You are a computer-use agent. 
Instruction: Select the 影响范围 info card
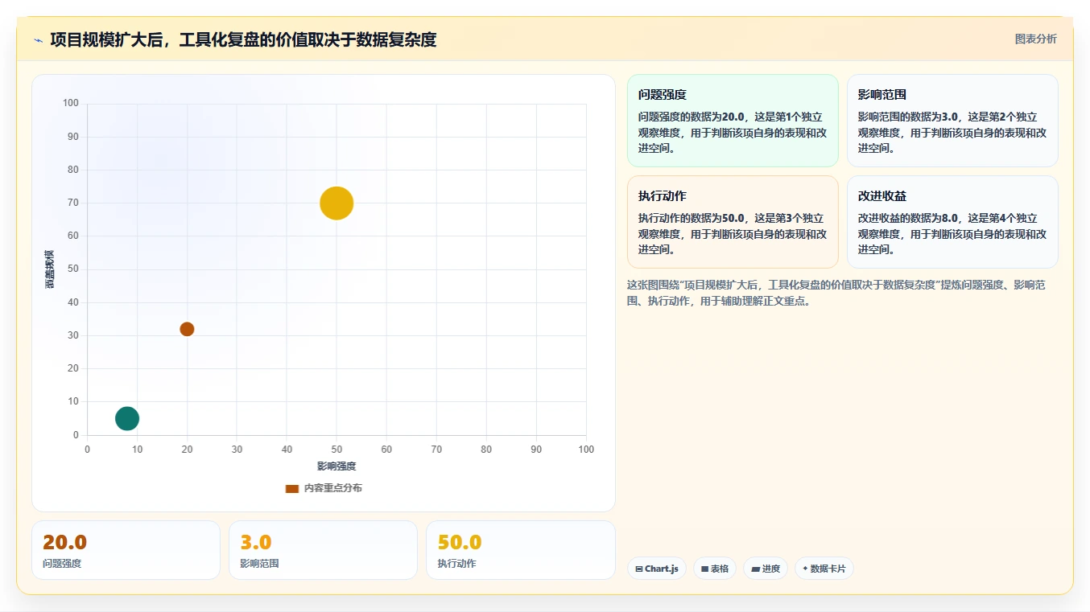[952, 121]
